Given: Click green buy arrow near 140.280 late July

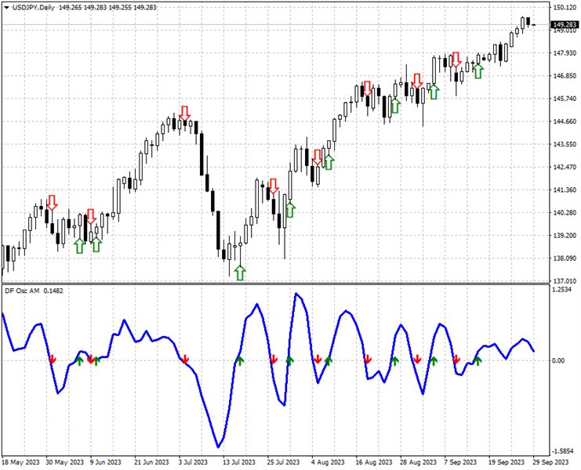Looking at the screenshot, I should [290, 209].
